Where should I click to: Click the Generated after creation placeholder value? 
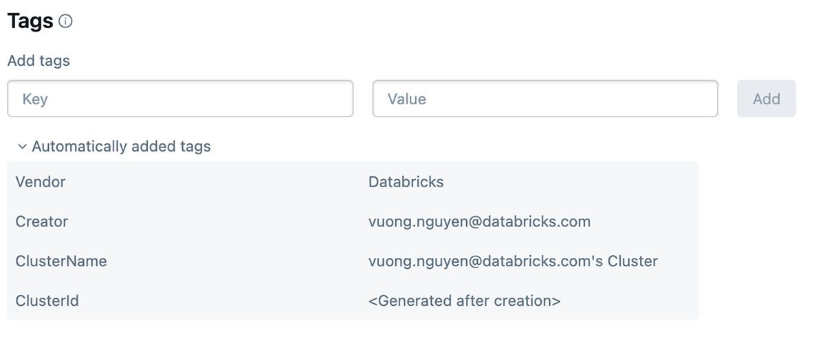464,301
